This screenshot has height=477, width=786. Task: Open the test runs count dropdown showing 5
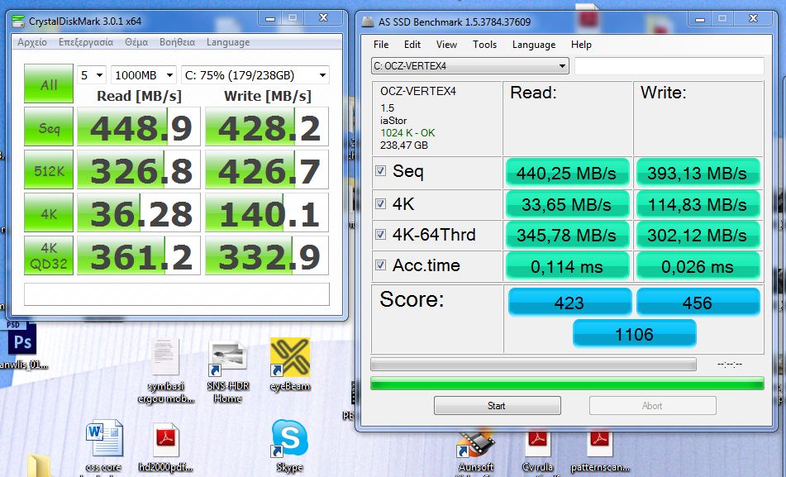point(91,75)
